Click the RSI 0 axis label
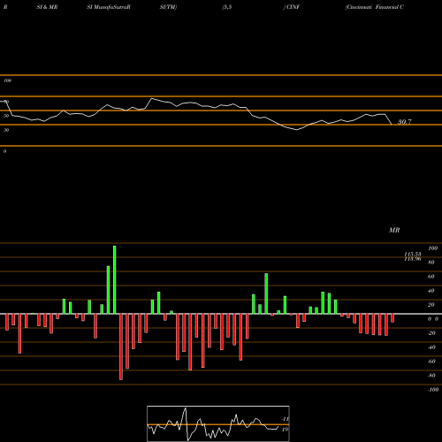 pos(4,151)
